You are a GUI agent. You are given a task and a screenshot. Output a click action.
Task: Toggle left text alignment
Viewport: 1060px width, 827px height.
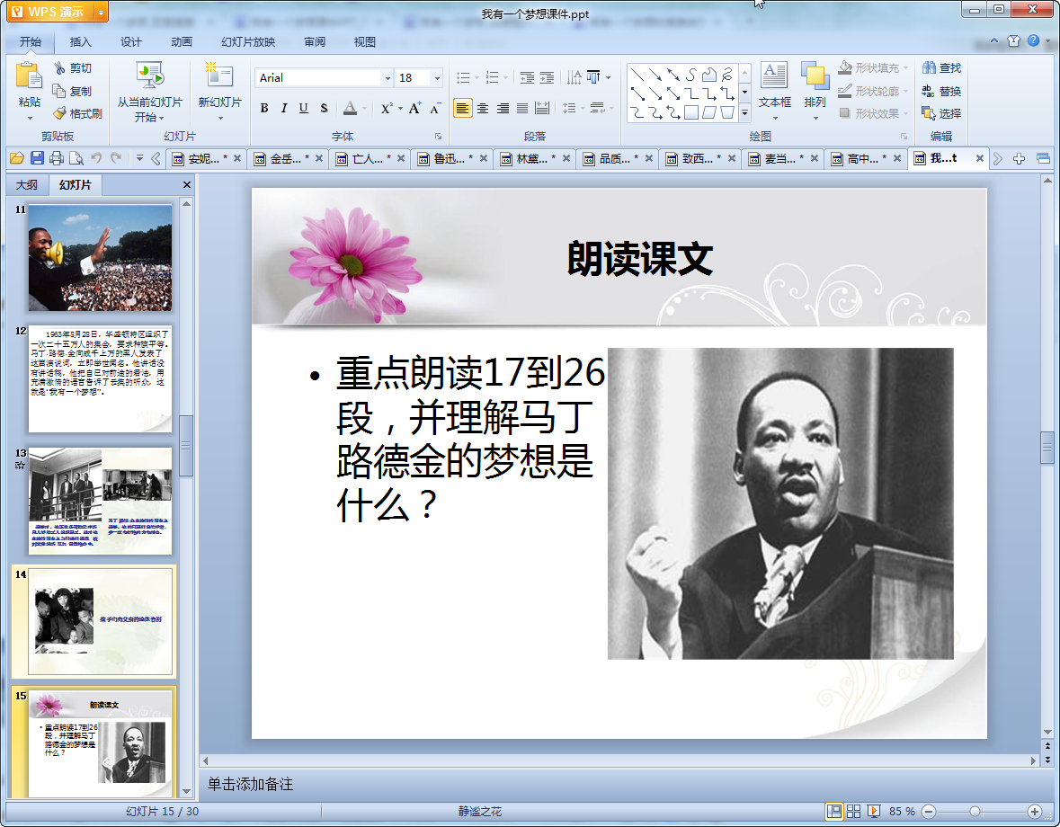(462, 108)
